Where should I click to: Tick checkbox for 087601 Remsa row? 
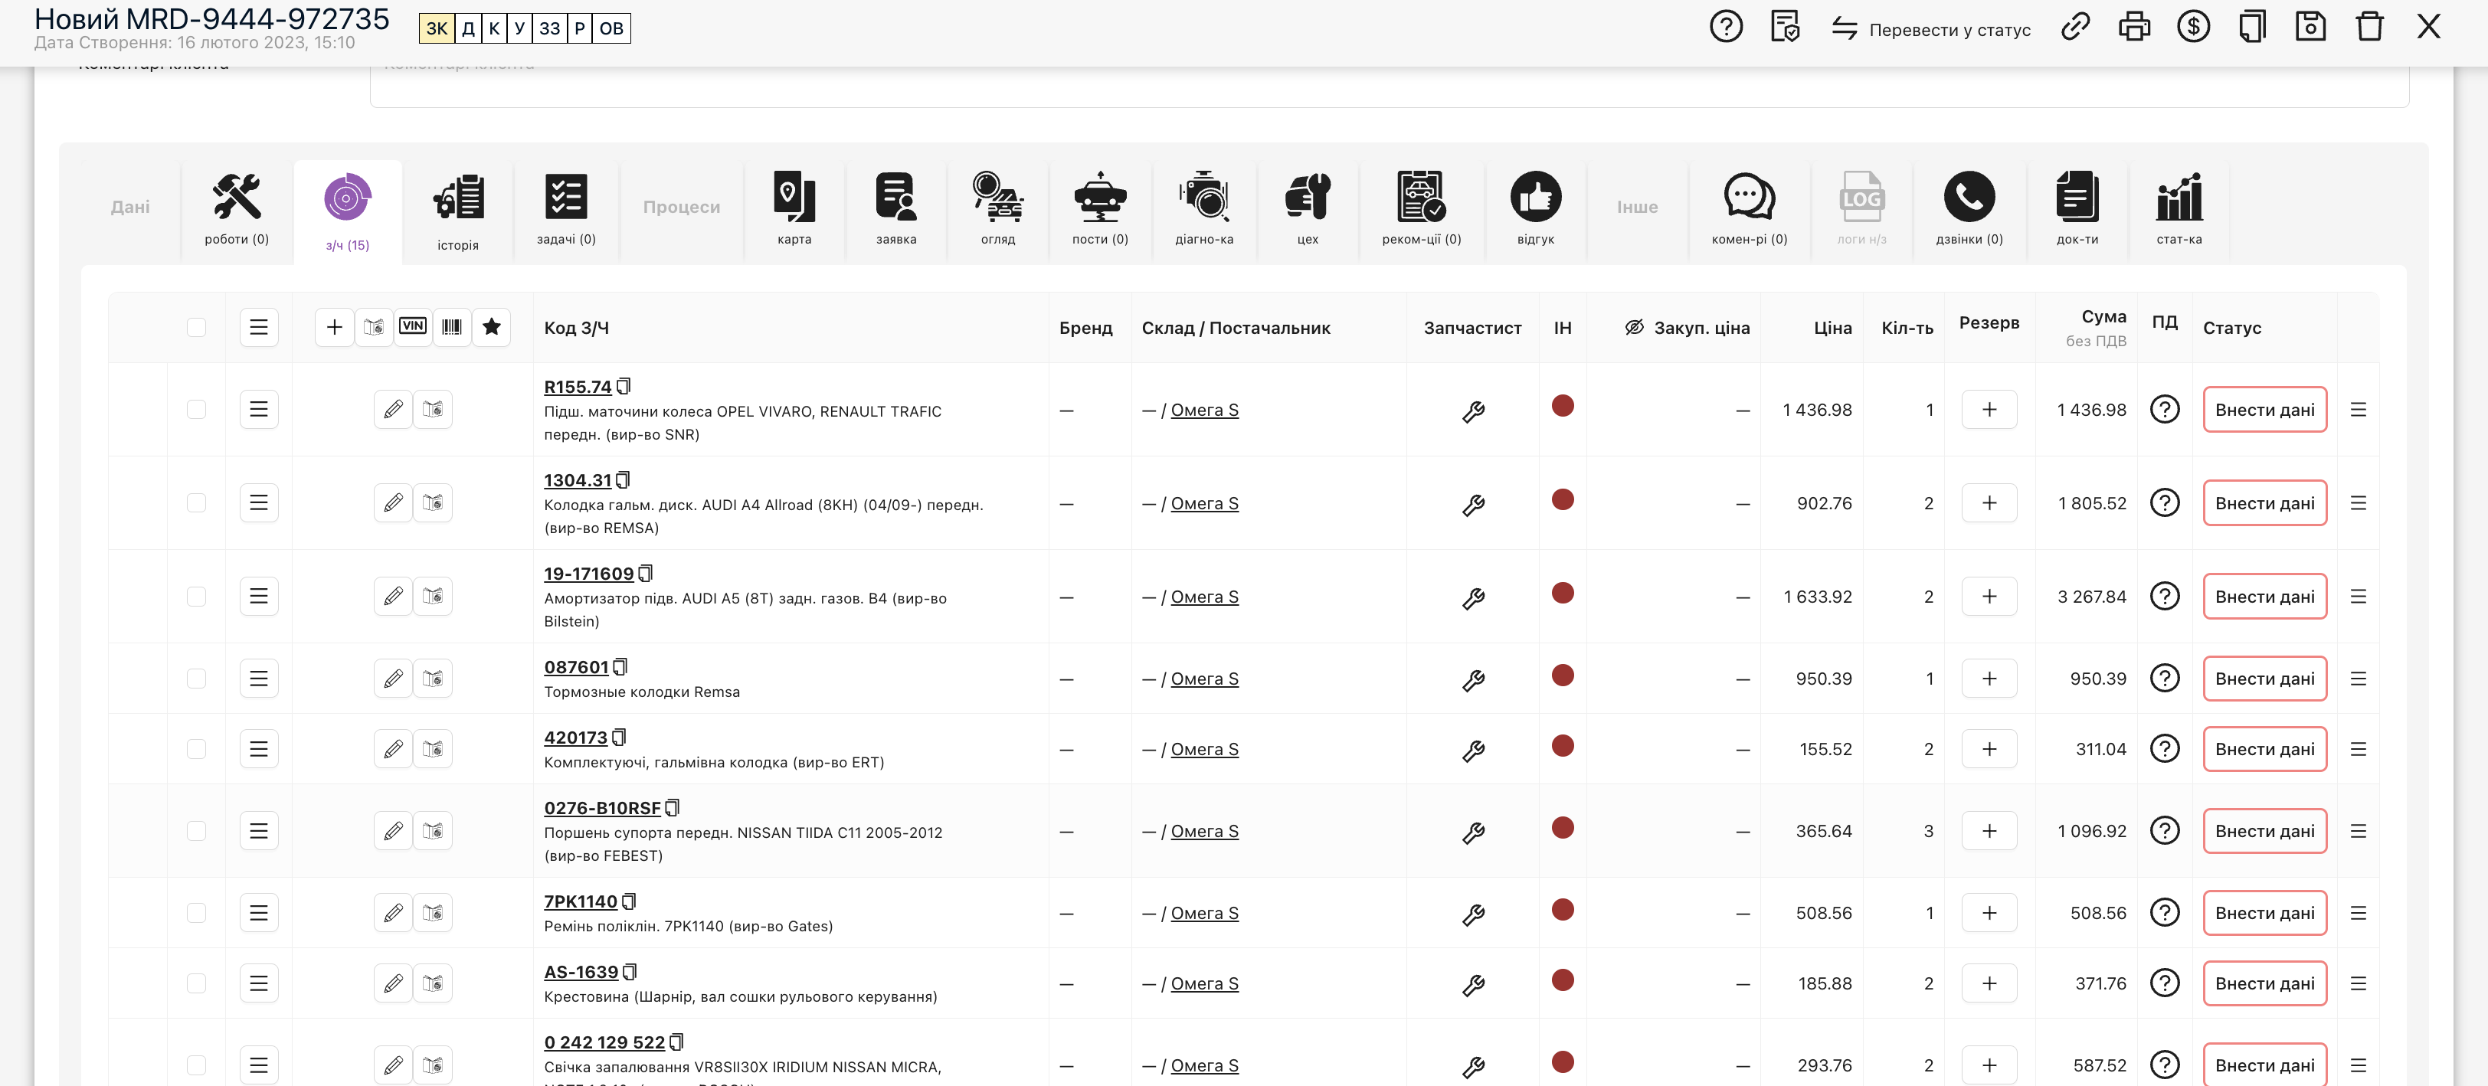(196, 679)
